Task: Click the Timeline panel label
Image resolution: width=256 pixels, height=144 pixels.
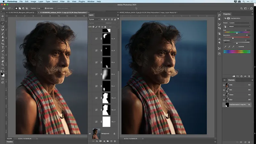Action: pos(10,142)
